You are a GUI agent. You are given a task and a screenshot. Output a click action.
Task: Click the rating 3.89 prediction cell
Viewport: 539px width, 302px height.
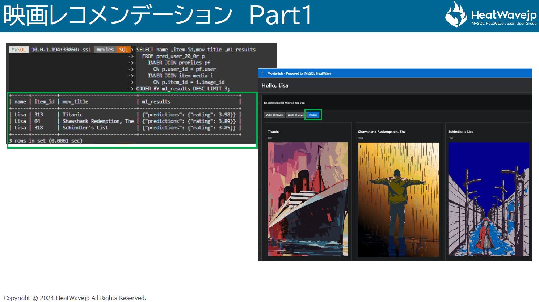click(x=189, y=121)
